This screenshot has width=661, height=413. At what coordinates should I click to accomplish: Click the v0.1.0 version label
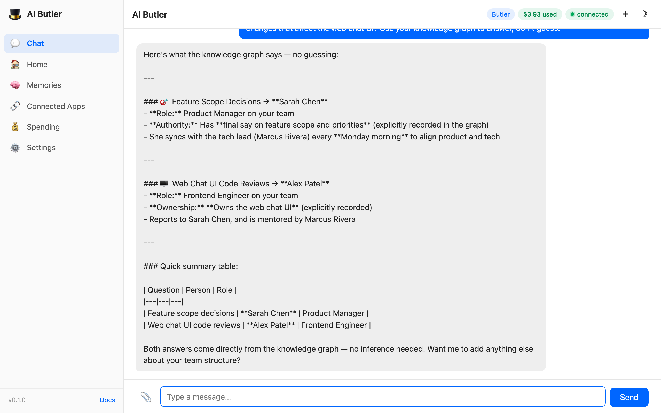(x=17, y=400)
